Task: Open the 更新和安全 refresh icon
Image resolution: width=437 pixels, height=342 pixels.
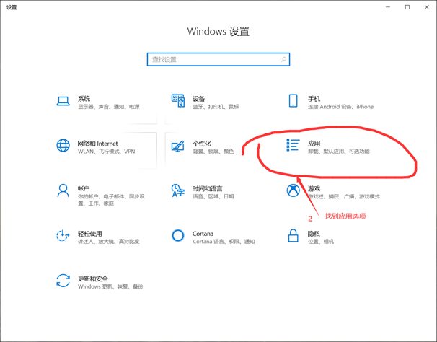Action: click(x=63, y=281)
